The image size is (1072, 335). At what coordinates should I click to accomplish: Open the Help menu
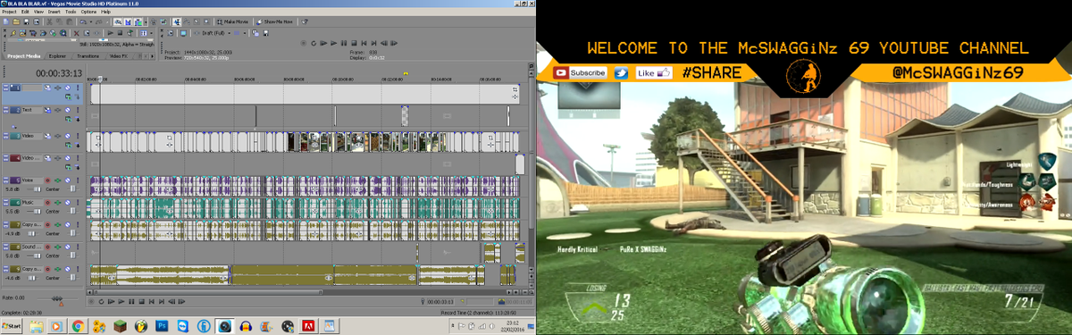pyautogui.click(x=105, y=12)
